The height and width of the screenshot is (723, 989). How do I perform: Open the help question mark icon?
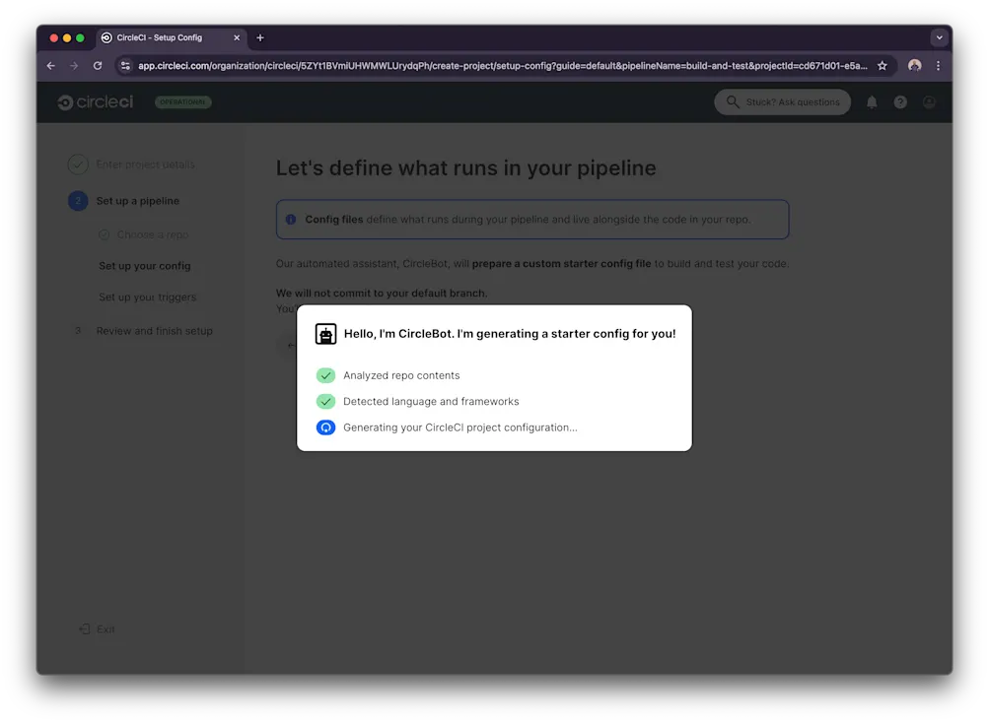coord(900,102)
